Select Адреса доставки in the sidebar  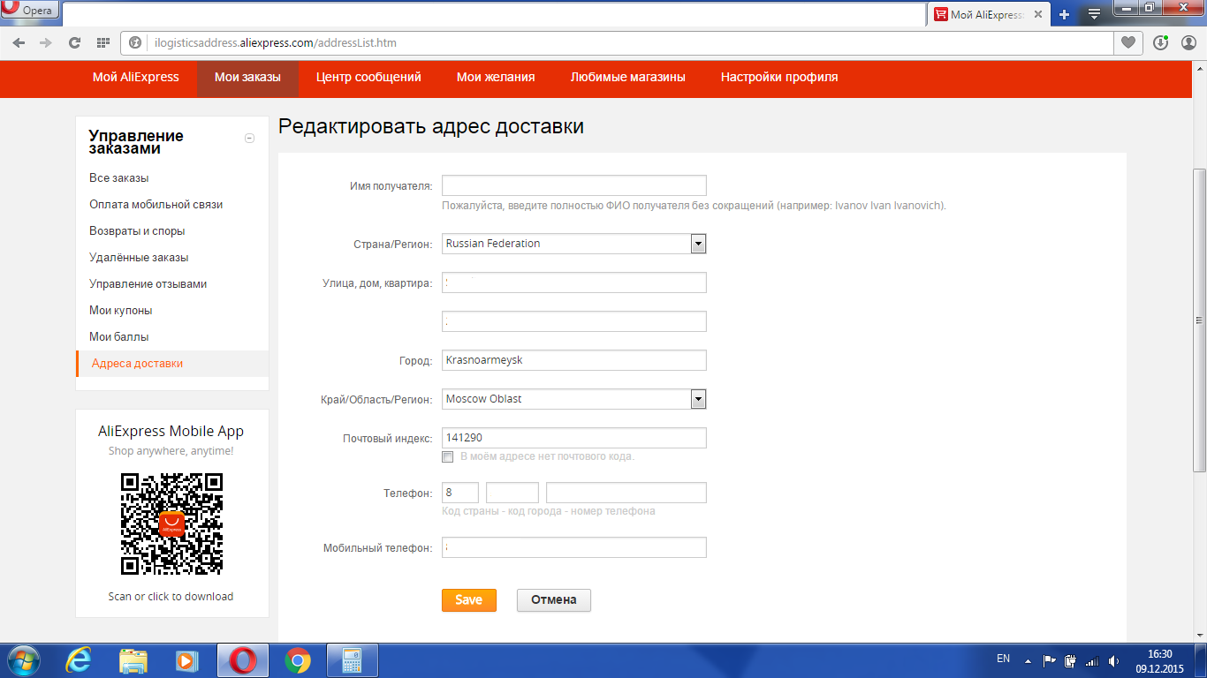click(172, 364)
